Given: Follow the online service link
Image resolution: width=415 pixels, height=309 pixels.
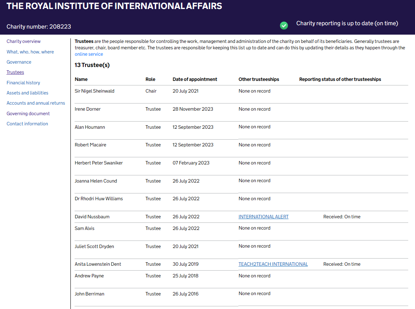Looking at the screenshot, I should [x=89, y=54].
